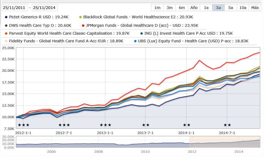264x157 pixels.
Task: Click the Parvest Equity World legend dot
Action: [x=6, y=33]
